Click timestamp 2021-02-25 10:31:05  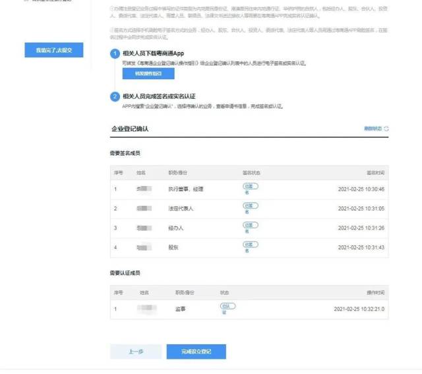click(x=361, y=208)
